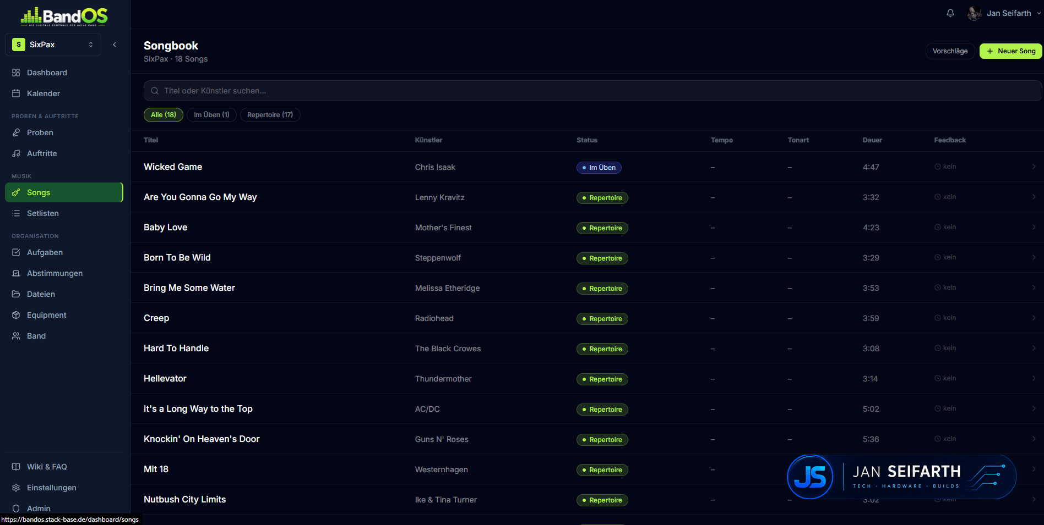
Task: Click the Setlisten list icon
Action: (x=16, y=213)
